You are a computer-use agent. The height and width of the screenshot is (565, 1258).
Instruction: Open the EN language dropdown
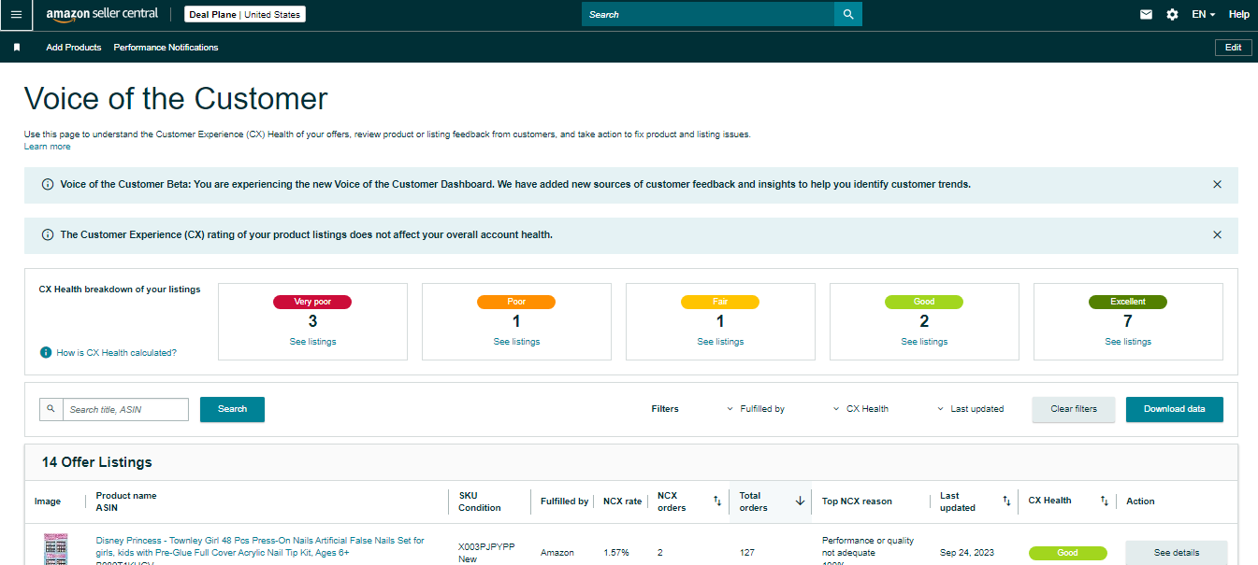[1204, 15]
